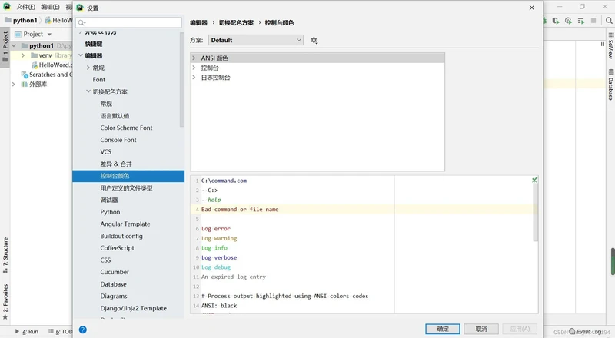Select Color Scheme Font page
This screenshot has width=615, height=338.
[126, 128]
